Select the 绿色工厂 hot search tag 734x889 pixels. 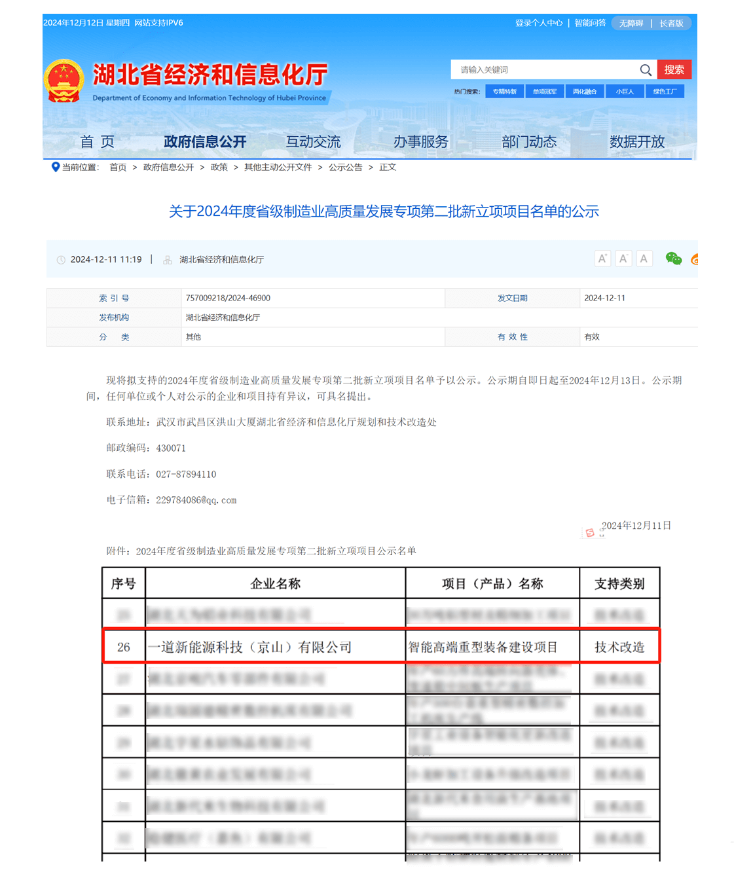665,91
